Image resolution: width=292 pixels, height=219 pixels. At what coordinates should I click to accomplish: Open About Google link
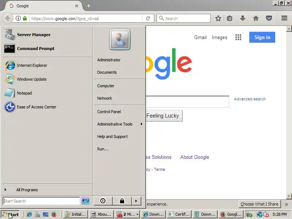(195, 157)
